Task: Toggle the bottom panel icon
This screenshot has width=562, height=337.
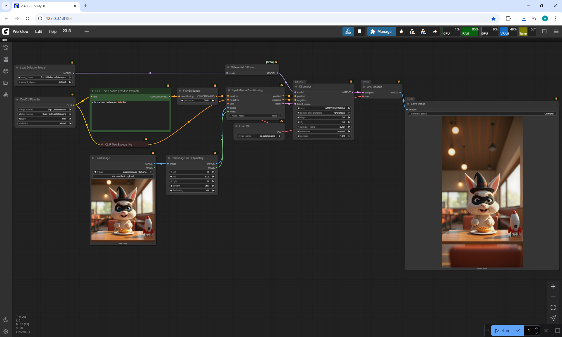Action: pyautogui.click(x=544, y=31)
